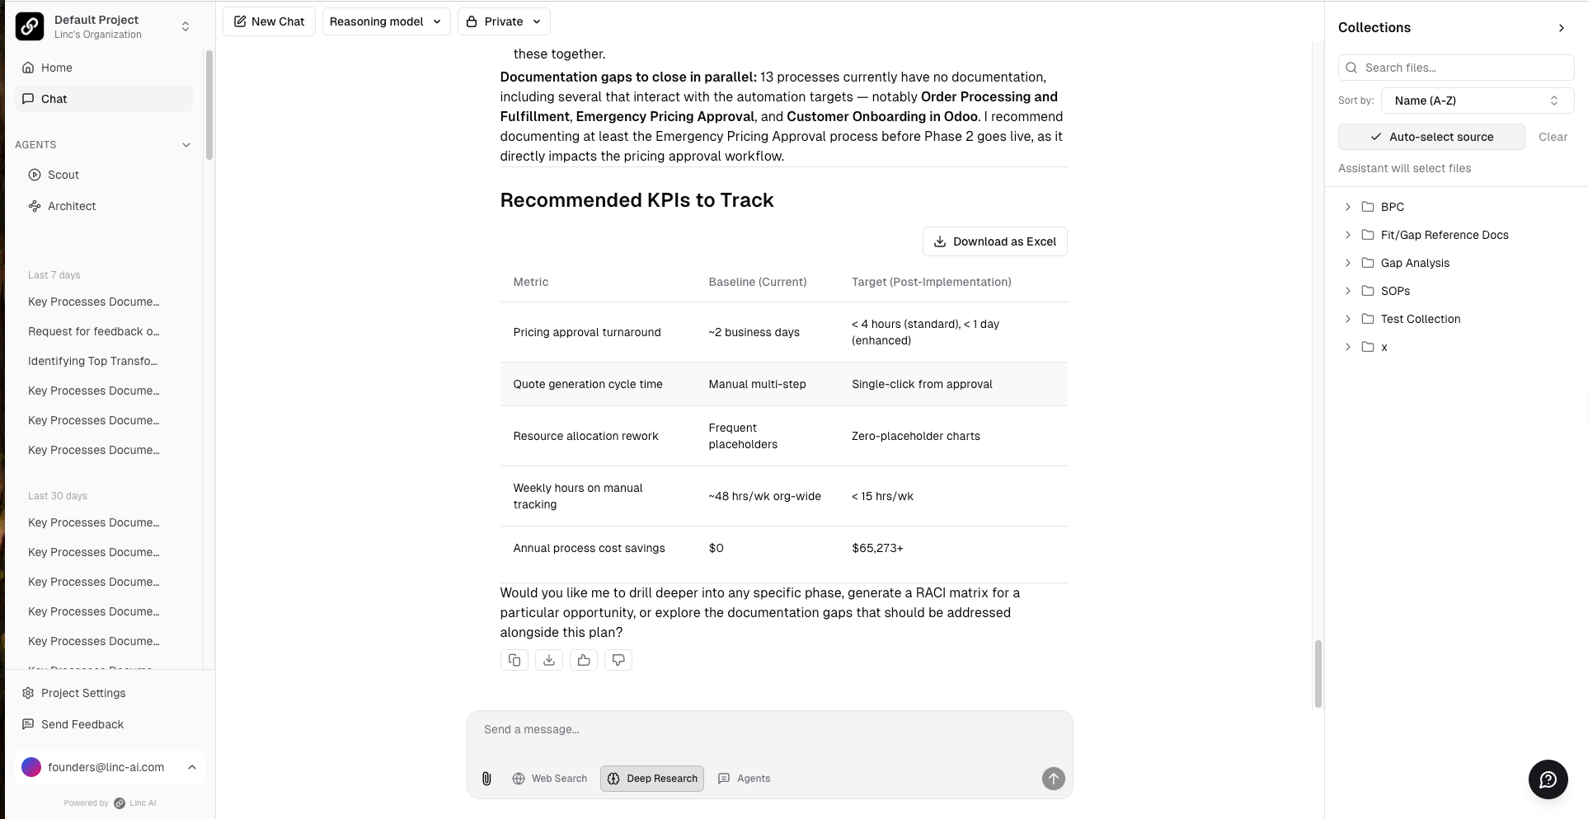Viewport: 1588px width, 819px height.
Task: Click Download as Excel button
Action: 994,241
